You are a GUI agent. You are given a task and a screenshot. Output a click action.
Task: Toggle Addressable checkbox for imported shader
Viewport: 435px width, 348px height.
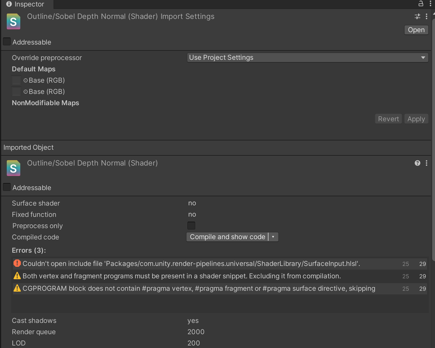(x=7, y=187)
